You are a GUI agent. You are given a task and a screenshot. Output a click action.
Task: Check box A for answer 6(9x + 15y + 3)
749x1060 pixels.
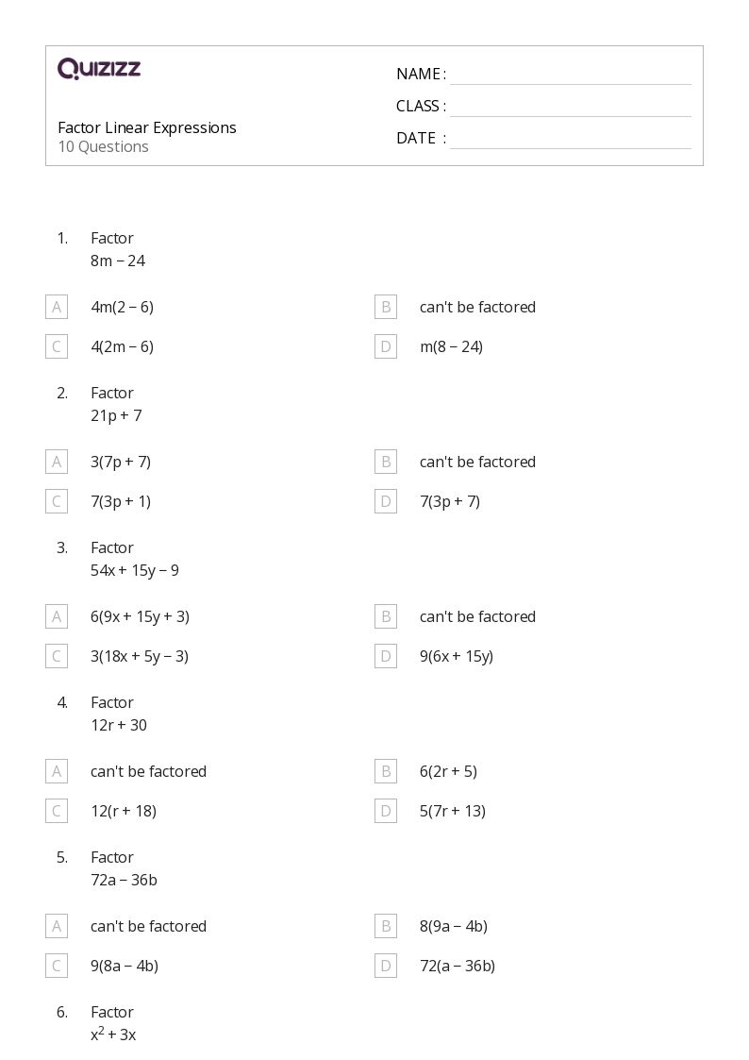(57, 616)
